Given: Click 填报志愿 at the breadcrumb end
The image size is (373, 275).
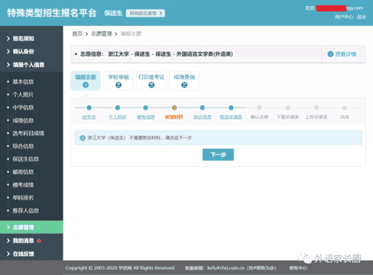Looking at the screenshot, I should pyautogui.click(x=131, y=34).
